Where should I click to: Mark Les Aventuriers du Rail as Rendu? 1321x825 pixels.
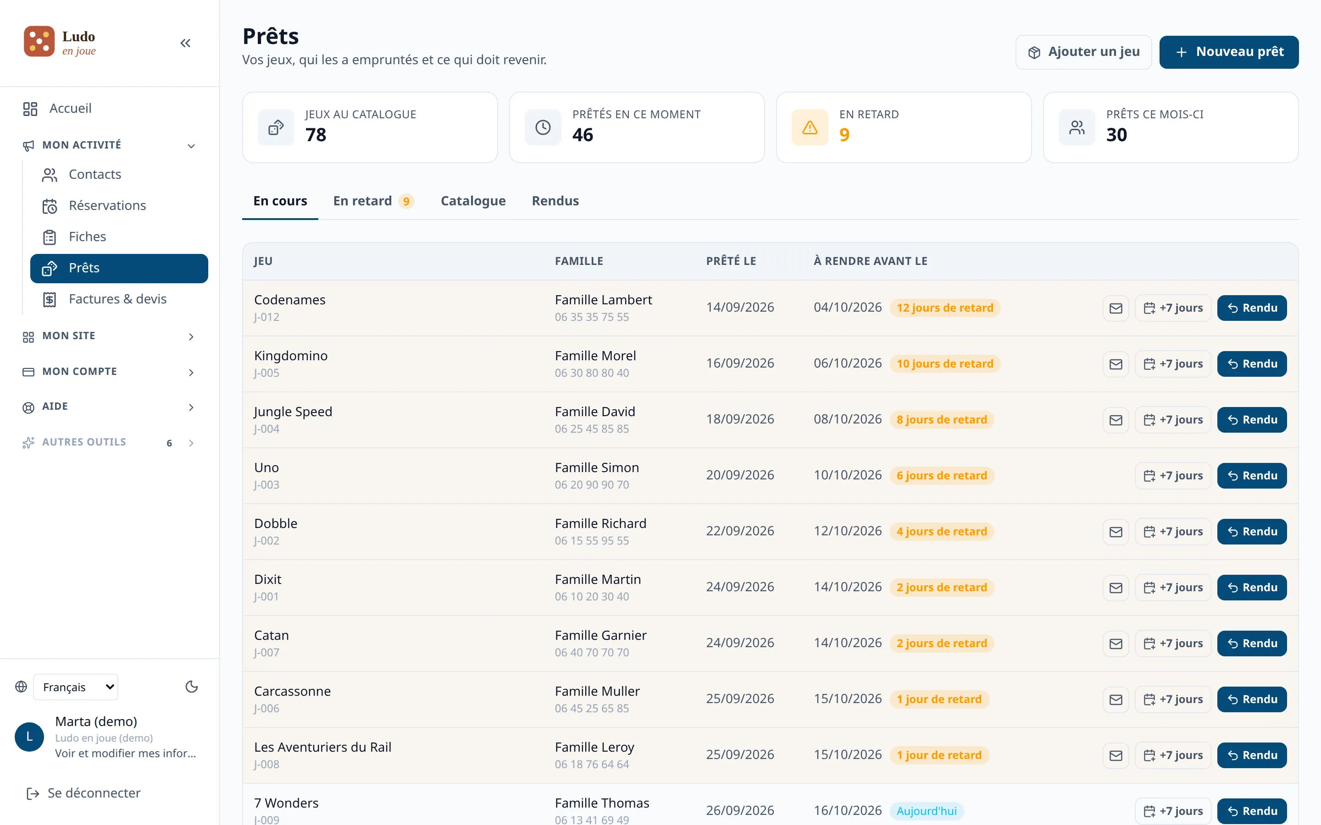pos(1252,756)
